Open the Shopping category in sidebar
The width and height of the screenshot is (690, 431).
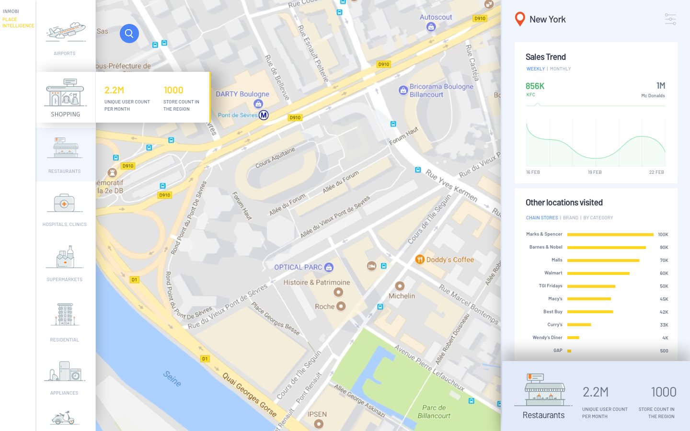click(x=66, y=97)
